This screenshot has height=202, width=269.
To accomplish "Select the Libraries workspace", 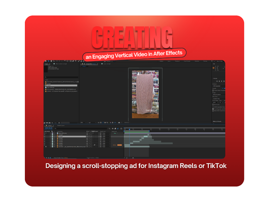I will pyautogui.click(x=197, y=61).
